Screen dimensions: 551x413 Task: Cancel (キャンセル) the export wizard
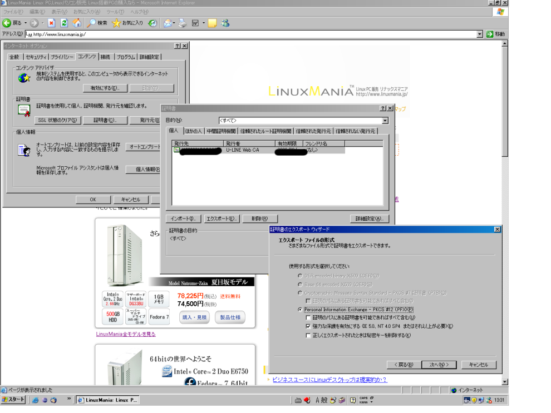coord(479,365)
